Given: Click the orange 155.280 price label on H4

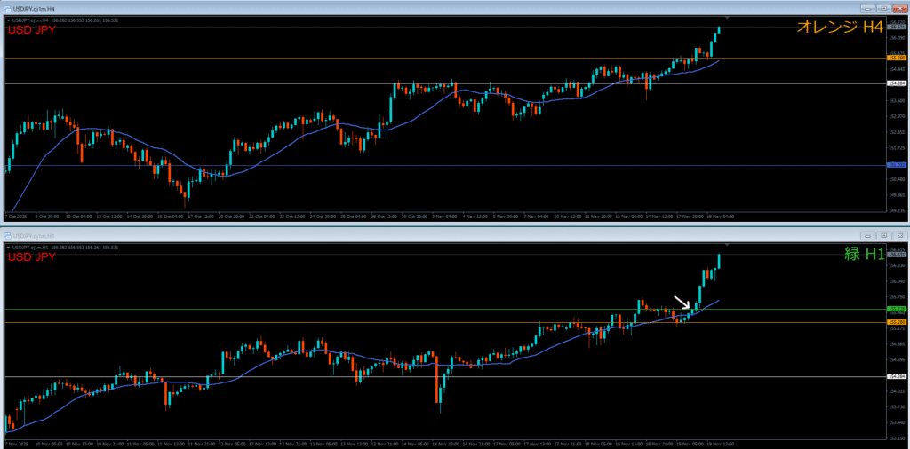Looking at the screenshot, I should tap(896, 59).
